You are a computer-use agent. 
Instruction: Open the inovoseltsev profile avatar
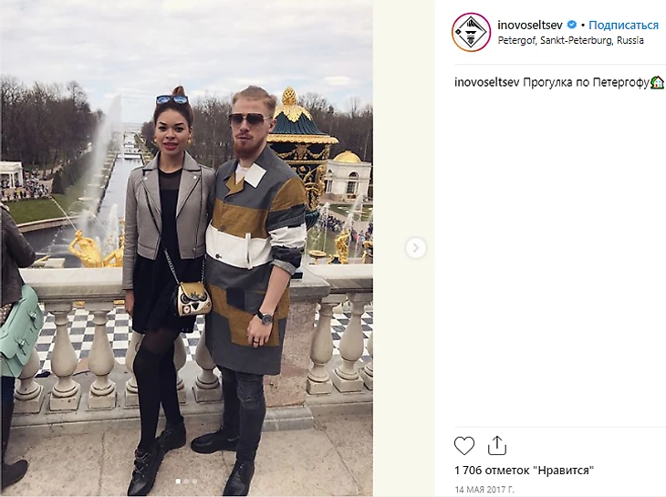tap(471, 32)
